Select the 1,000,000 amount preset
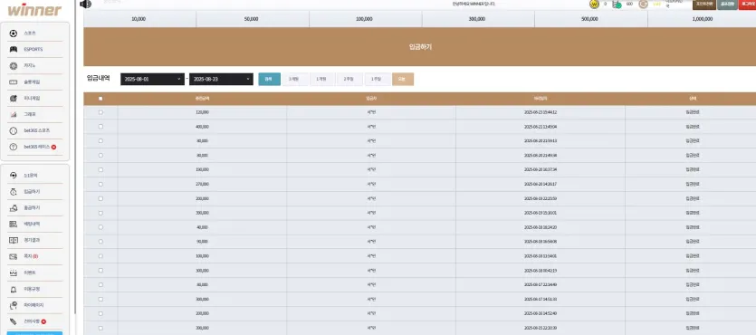 pyautogui.click(x=702, y=19)
